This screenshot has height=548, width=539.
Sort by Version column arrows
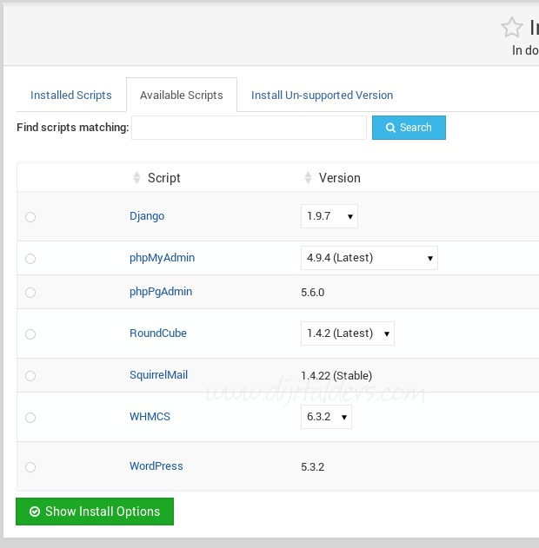click(308, 177)
